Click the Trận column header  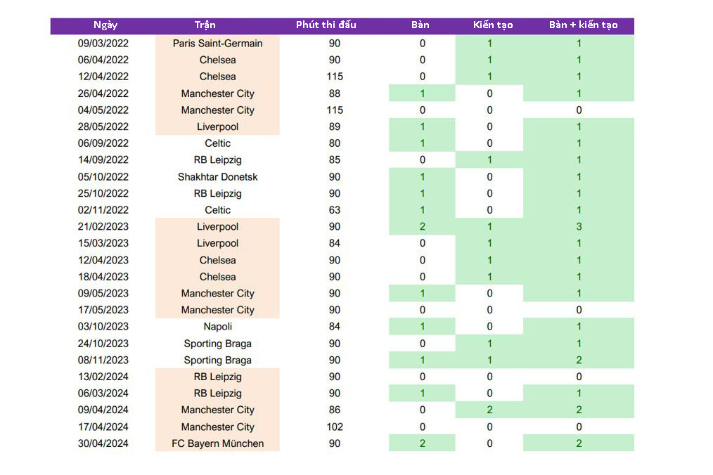205,25
